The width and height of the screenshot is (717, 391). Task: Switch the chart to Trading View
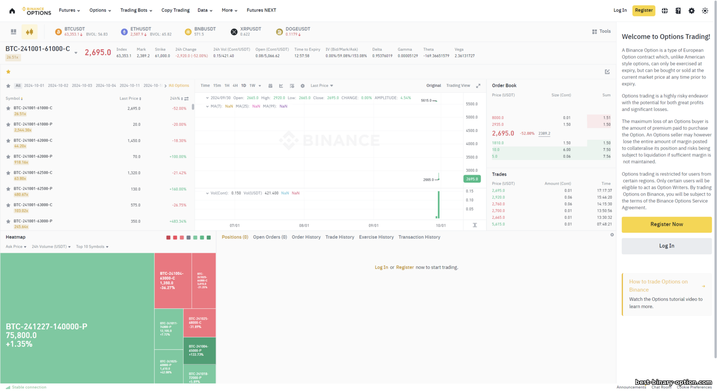[458, 86]
